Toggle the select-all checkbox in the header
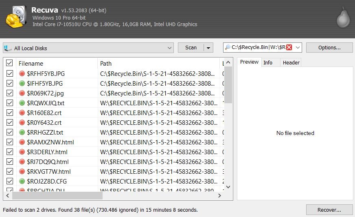The image size is (355, 217). tap(9, 63)
